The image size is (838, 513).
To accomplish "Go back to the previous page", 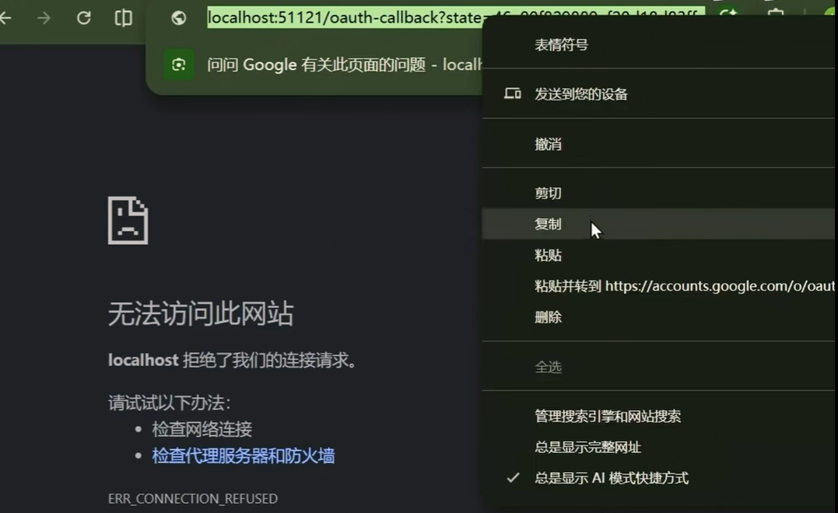I will coord(5,18).
